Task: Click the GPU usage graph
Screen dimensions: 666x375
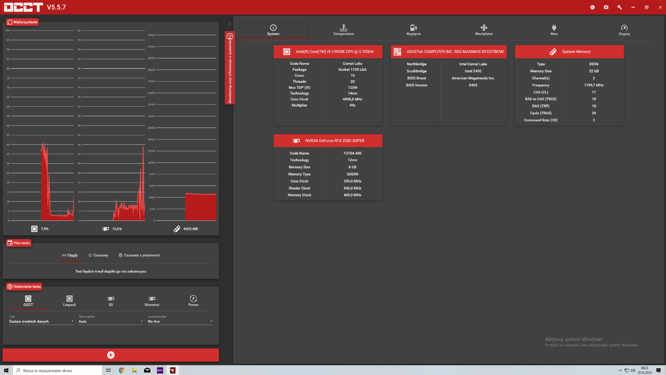Action: click(112, 125)
